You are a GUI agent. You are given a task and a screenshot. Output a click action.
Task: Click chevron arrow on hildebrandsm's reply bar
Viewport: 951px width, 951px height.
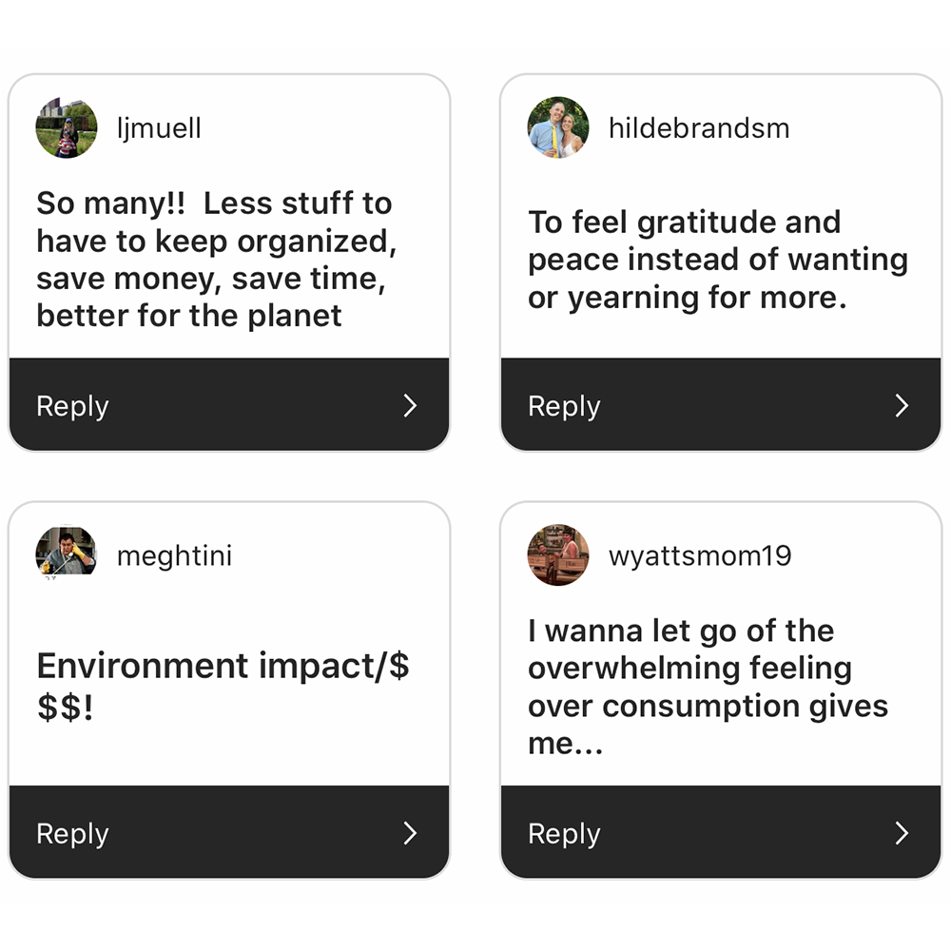pos(902,406)
